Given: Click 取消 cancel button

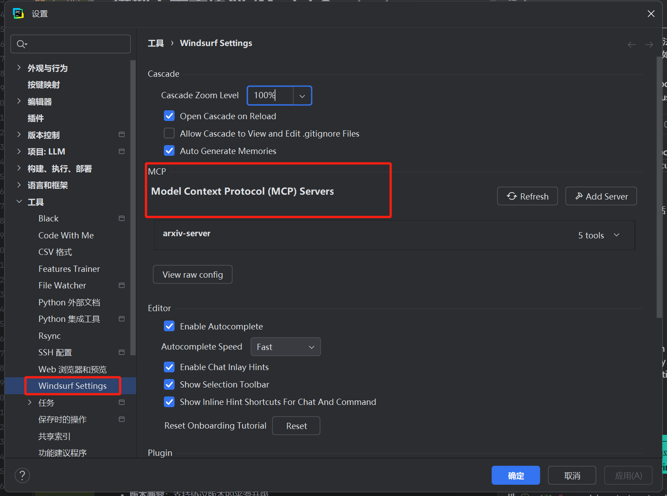Looking at the screenshot, I should point(572,475).
